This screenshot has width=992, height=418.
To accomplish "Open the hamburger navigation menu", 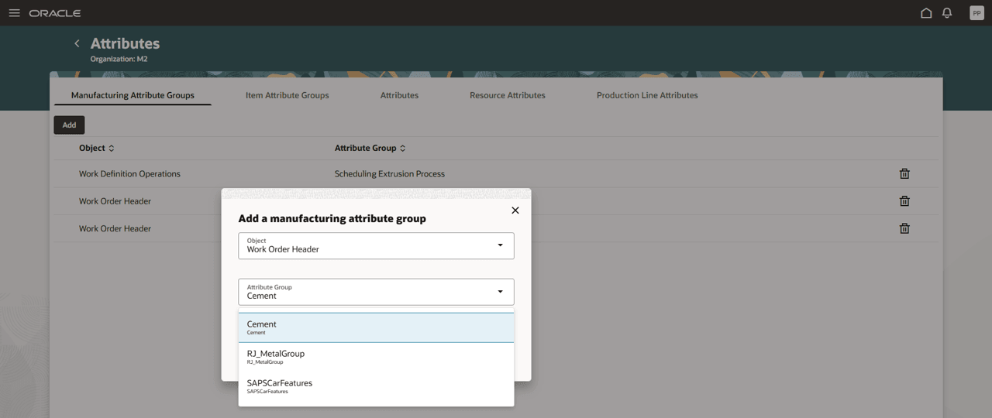I will pos(14,13).
